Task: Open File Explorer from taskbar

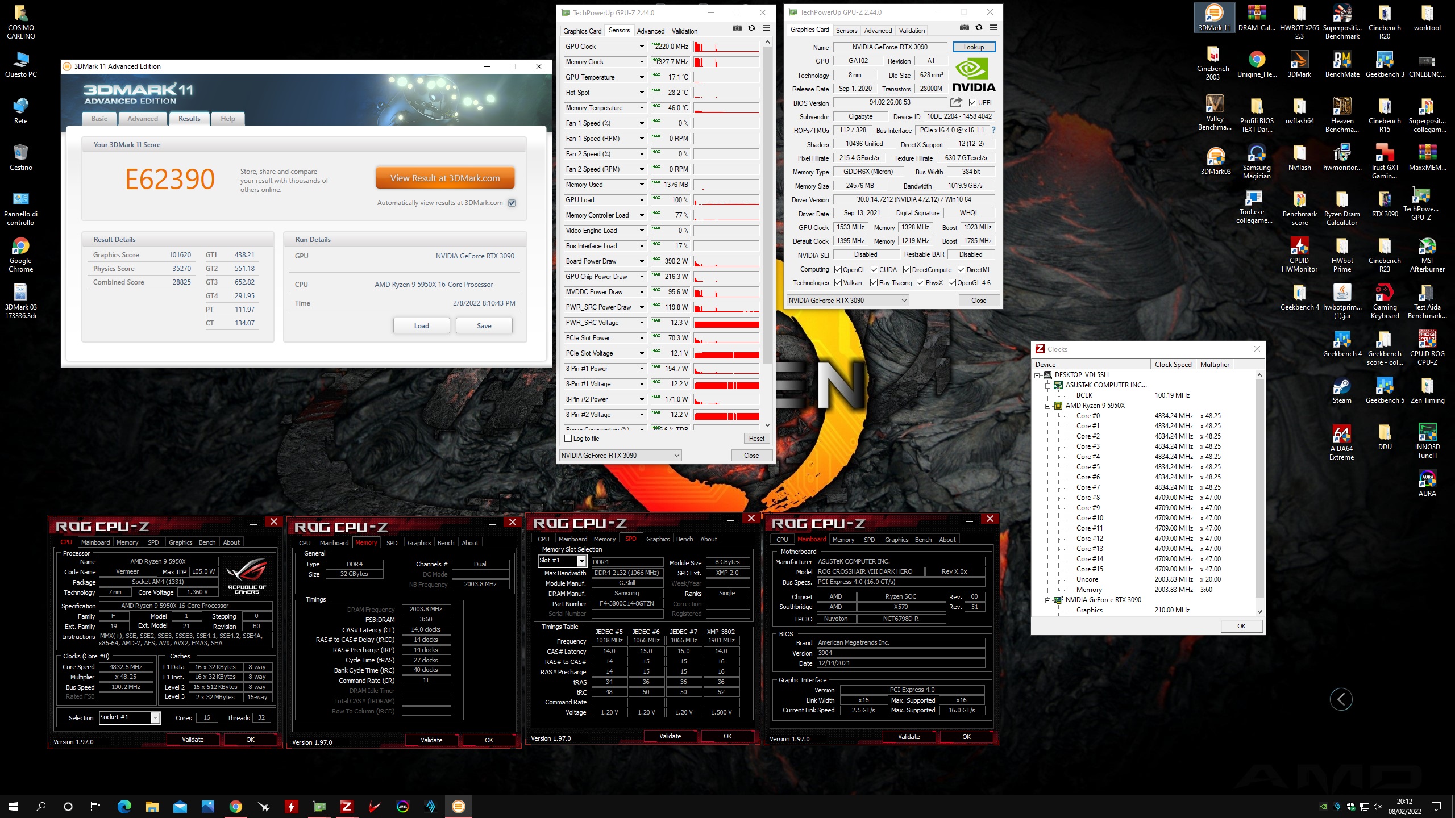Action: 152,806
